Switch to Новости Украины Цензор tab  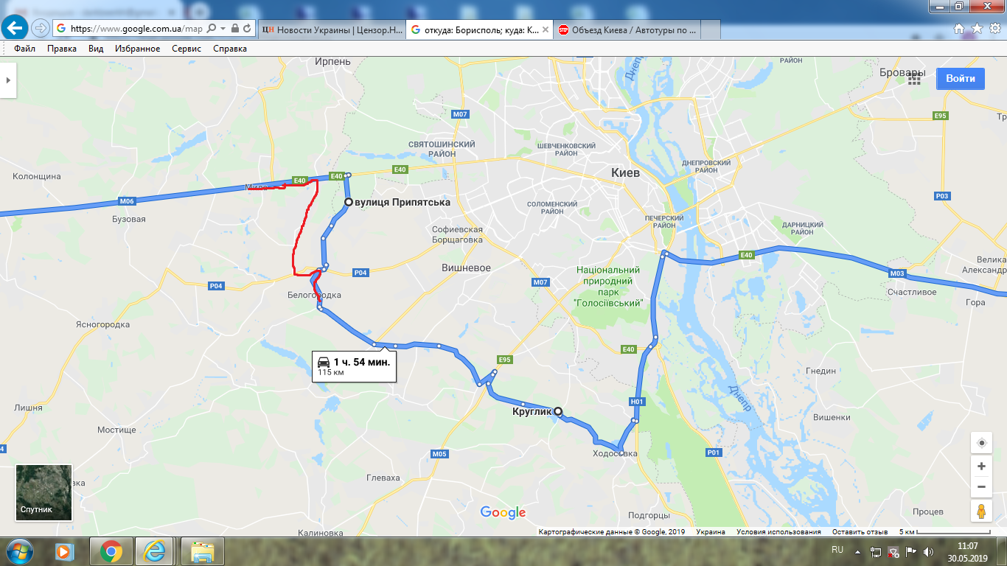(x=332, y=29)
